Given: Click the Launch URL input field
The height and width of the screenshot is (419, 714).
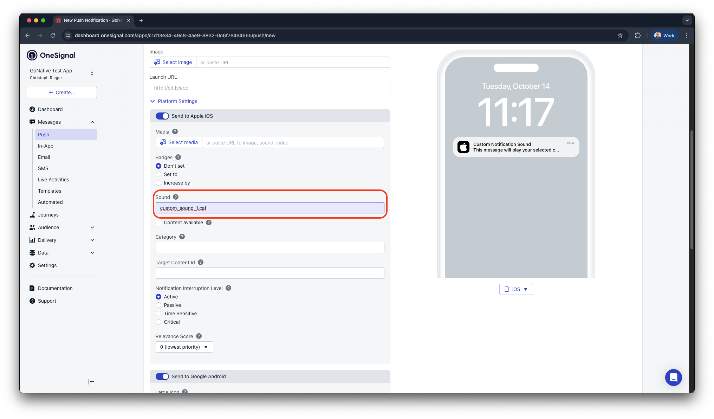Looking at the screenshot, I should 270,88.
